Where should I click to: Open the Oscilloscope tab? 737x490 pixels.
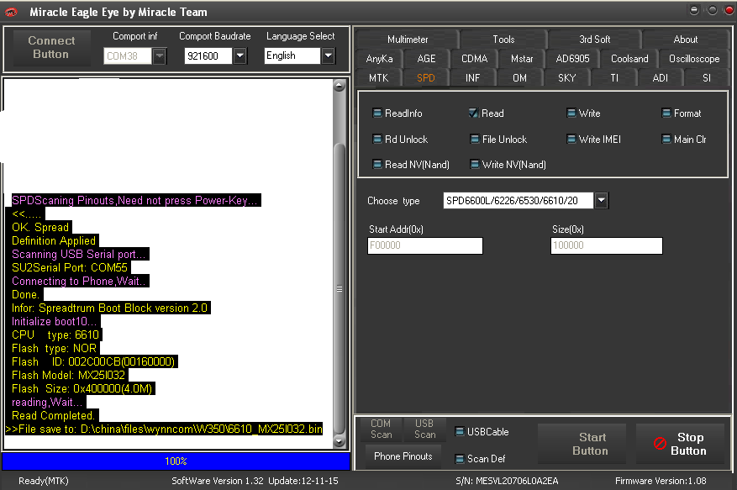(694, 59)
